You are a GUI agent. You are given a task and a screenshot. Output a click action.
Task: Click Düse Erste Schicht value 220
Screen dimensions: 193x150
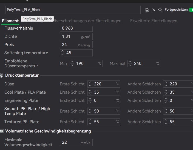coord(98,84)
